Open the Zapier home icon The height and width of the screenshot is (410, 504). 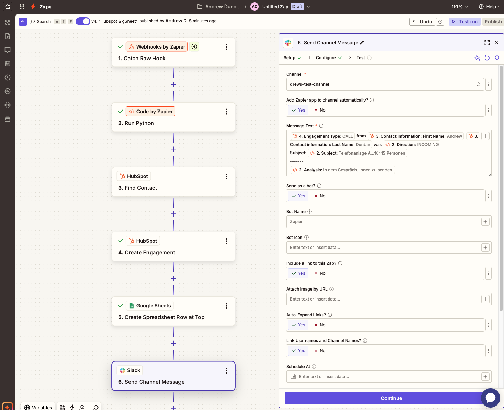pyautogui.click(x=8, y=7)
